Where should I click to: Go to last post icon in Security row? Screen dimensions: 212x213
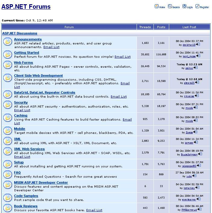point(195,108)
